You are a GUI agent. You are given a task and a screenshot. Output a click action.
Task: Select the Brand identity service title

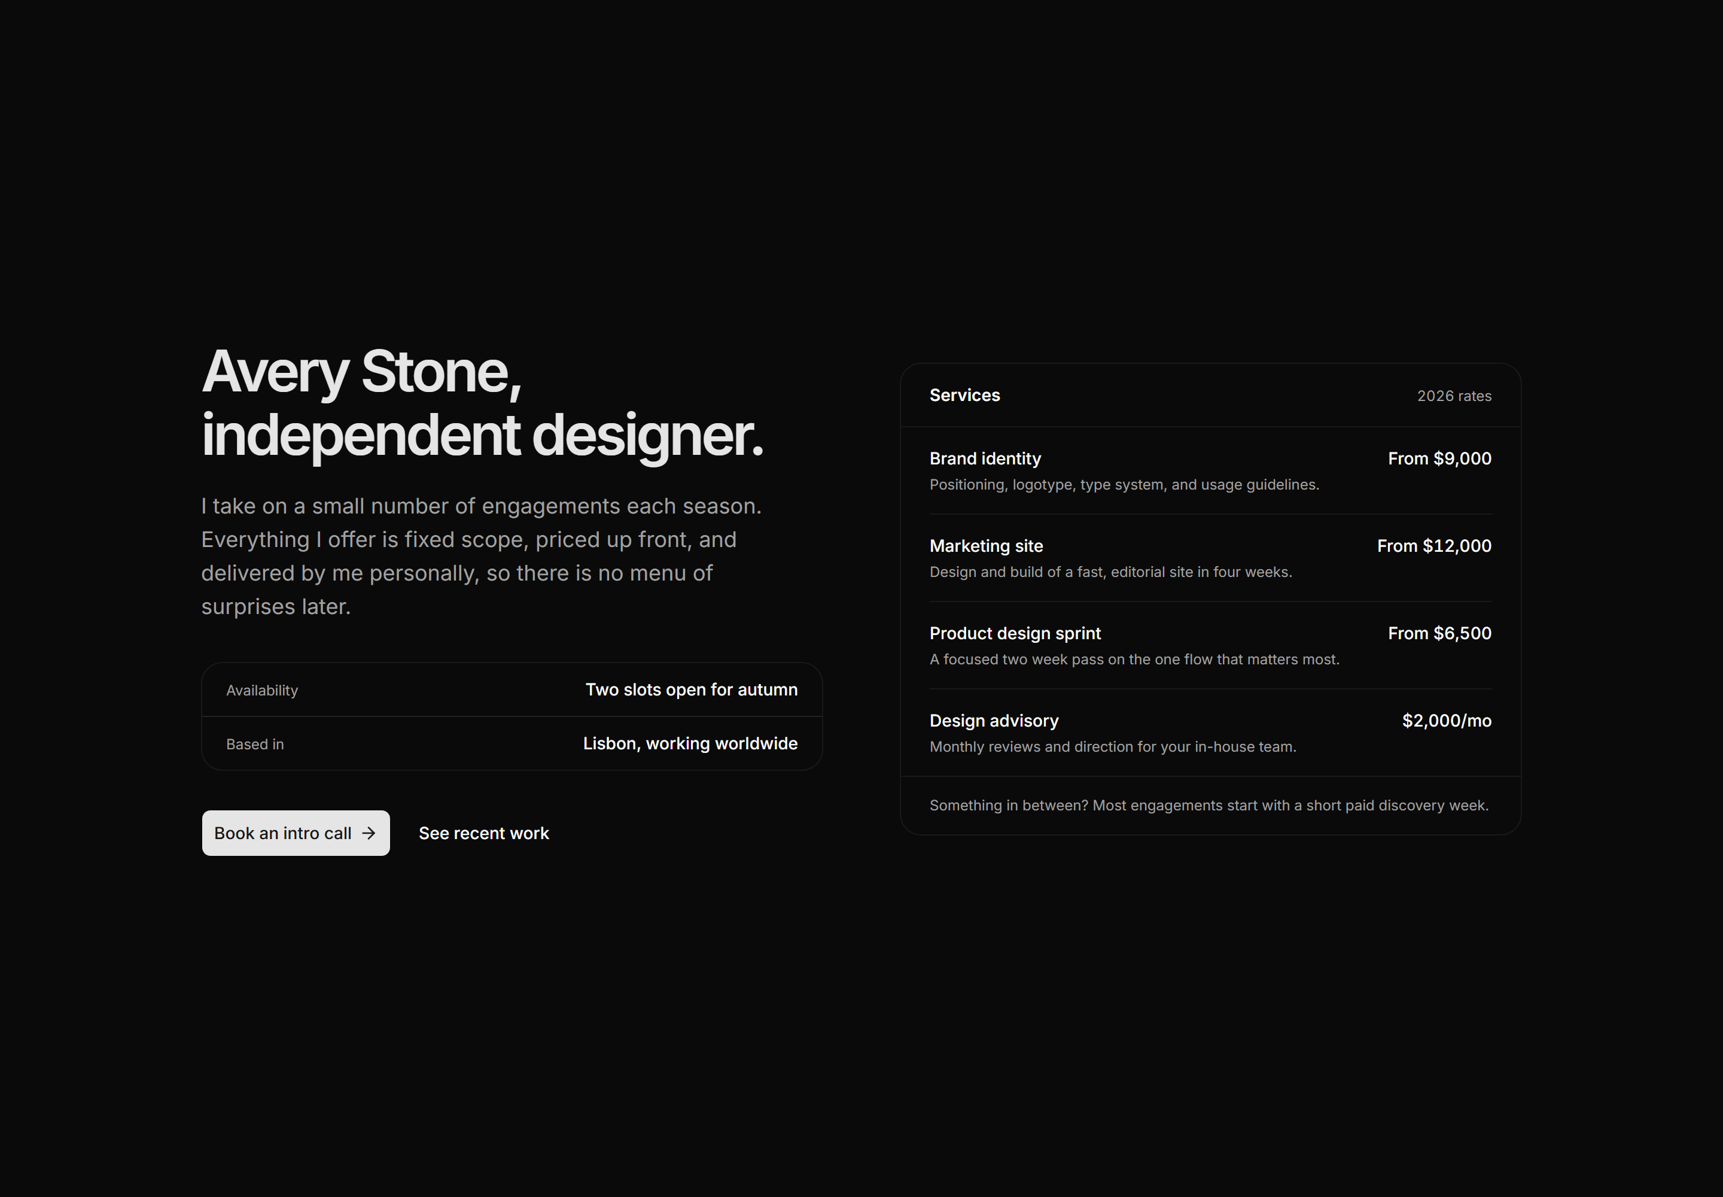[x=985, y=458]
